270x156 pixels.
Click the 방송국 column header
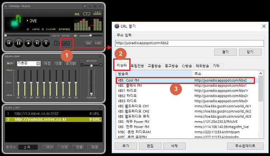tap(154, 74)
